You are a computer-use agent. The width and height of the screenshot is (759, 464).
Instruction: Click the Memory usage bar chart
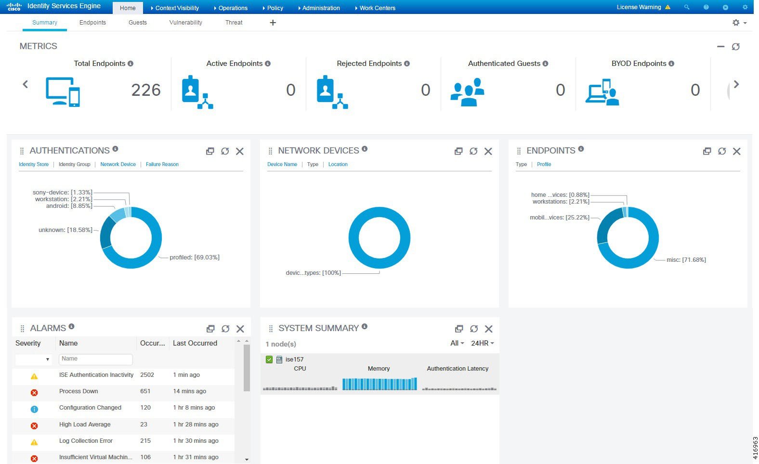click(379, 384)
